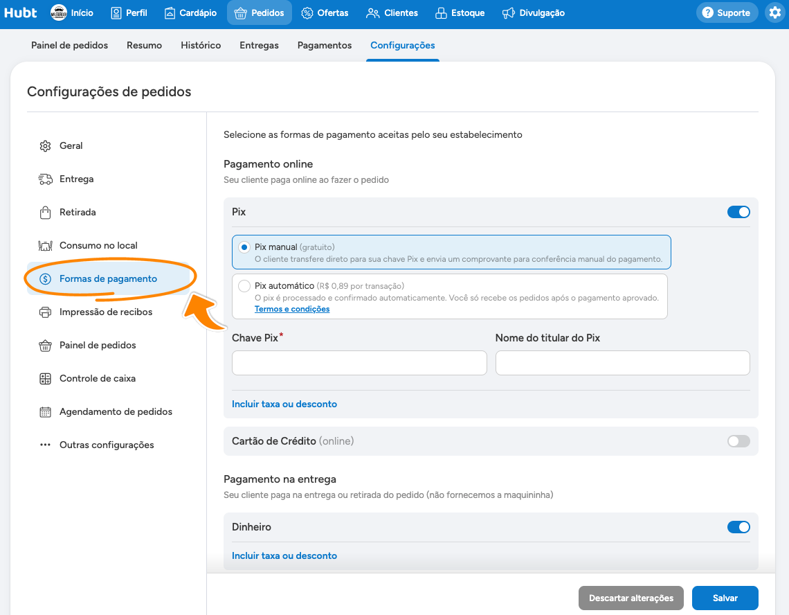
Task: Select the Configurações tab
Action: (x=403, y=45)
